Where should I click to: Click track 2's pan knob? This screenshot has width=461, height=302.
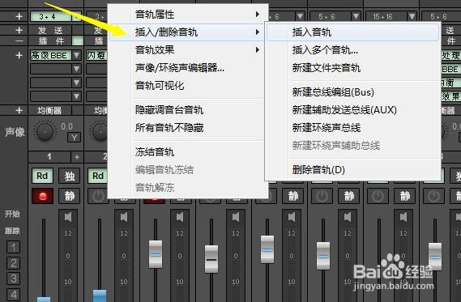click(x=100, y=131)
